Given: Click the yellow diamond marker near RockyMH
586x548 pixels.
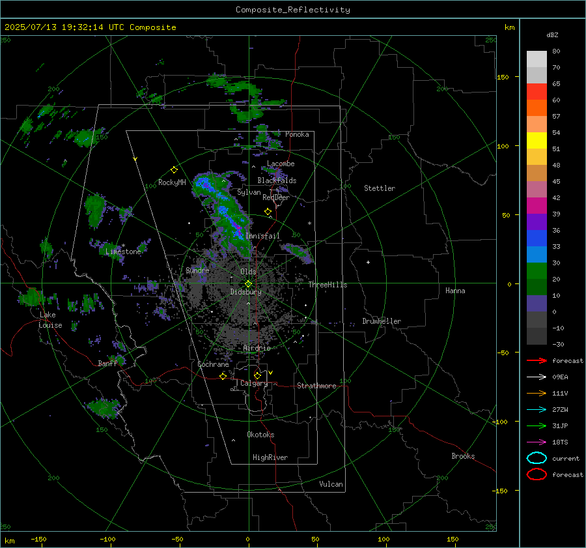Looking at the screenshot, I should point(174,170).
